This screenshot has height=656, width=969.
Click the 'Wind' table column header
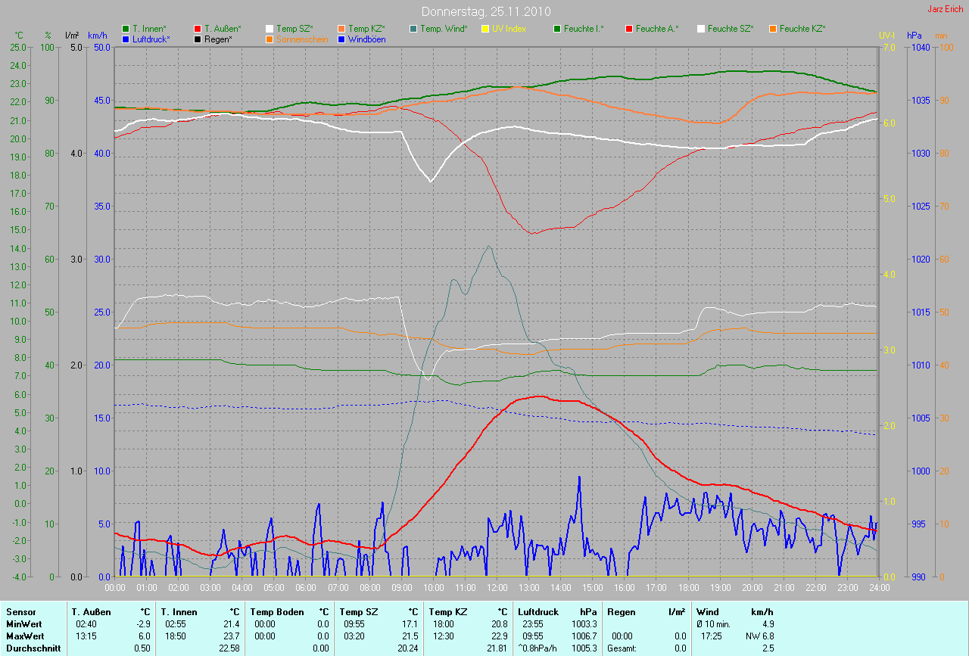tap(708, 611)
